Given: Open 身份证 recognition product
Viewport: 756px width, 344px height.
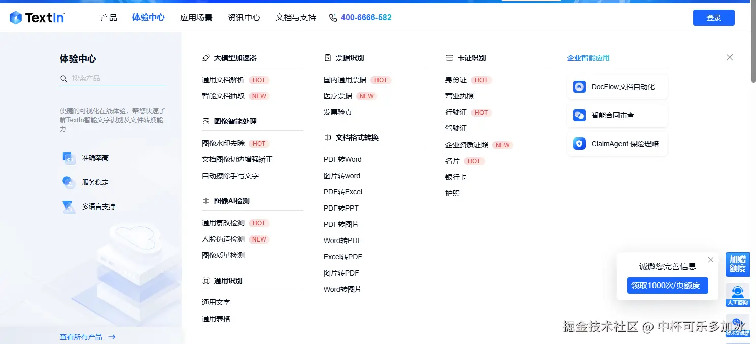Looking at the screenshot, I should (x=456, y=80).
